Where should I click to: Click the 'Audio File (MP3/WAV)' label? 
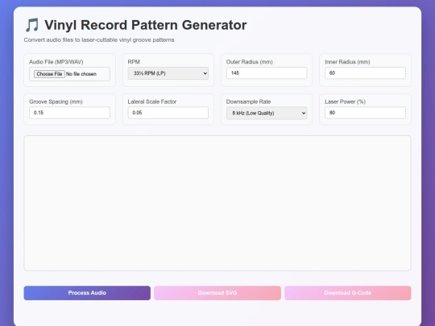click(56, 62)
